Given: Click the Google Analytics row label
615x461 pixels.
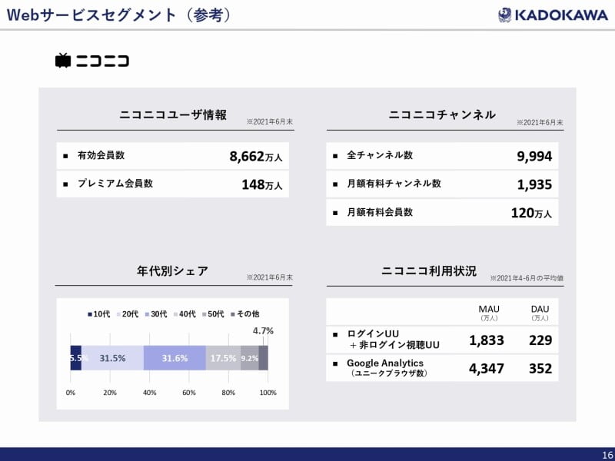Looking at the screenshot, I should point(384,363).
